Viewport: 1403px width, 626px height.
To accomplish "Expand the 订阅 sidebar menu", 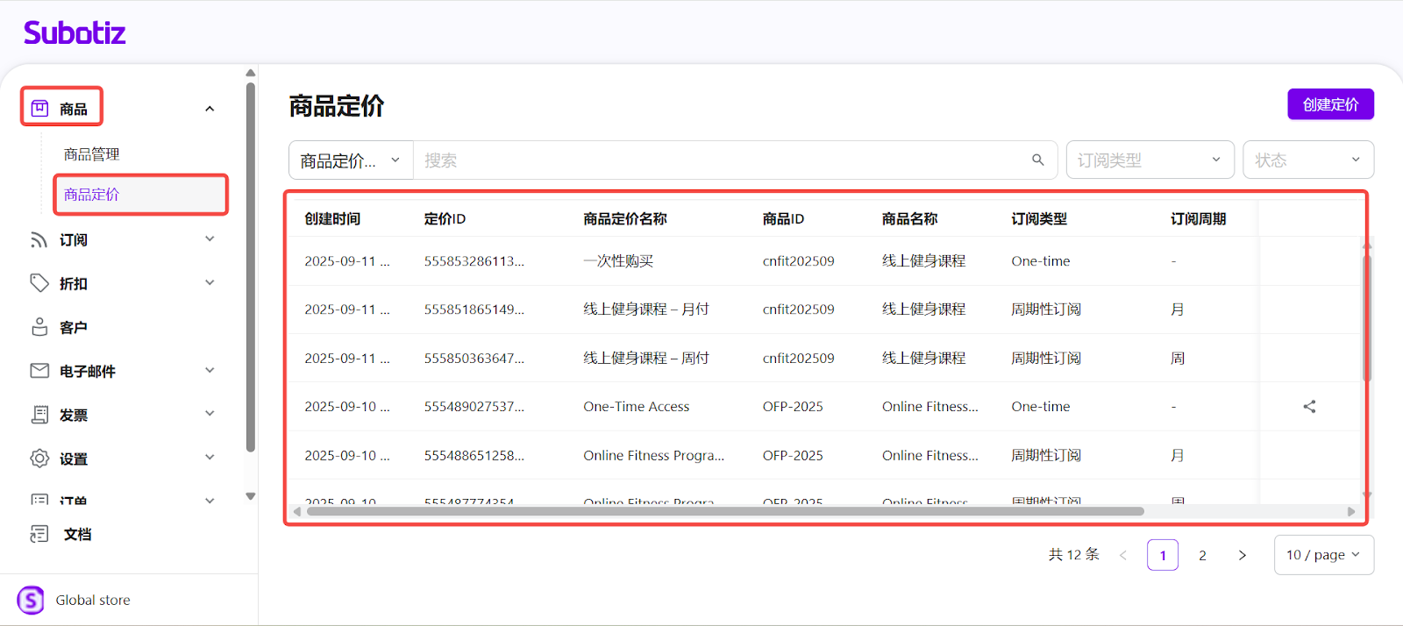I will pos(210,239).
